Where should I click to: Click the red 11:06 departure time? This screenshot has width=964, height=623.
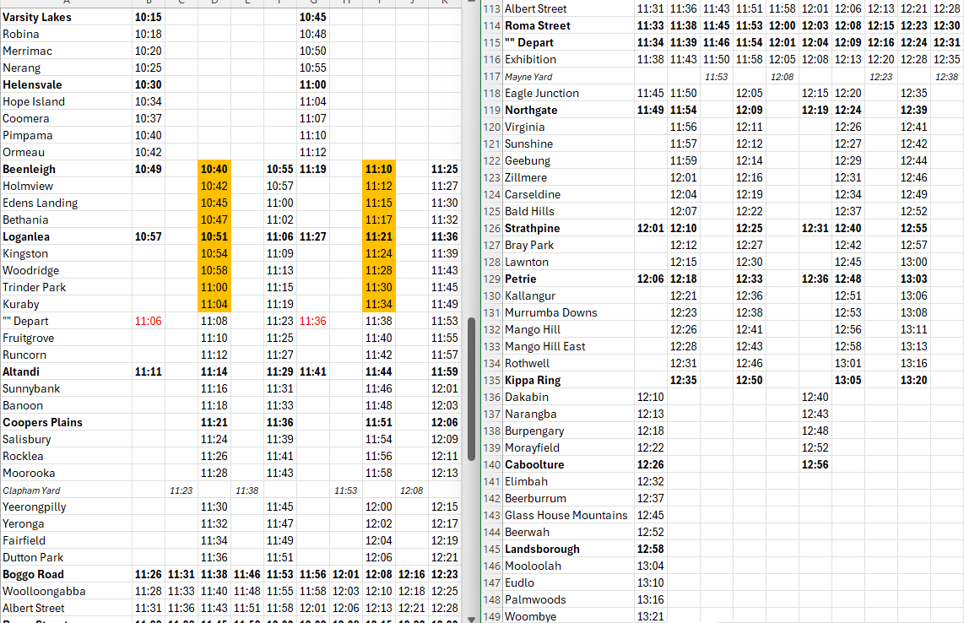149,321
